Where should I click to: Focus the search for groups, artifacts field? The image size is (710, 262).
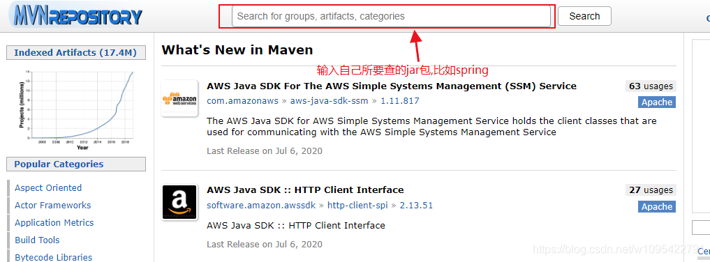click(x=391, y=16)
